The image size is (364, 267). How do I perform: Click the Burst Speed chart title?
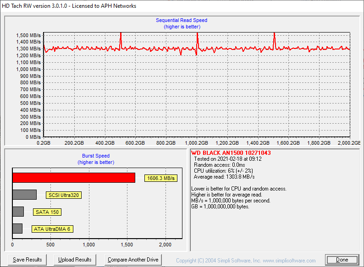click(96, 156)
